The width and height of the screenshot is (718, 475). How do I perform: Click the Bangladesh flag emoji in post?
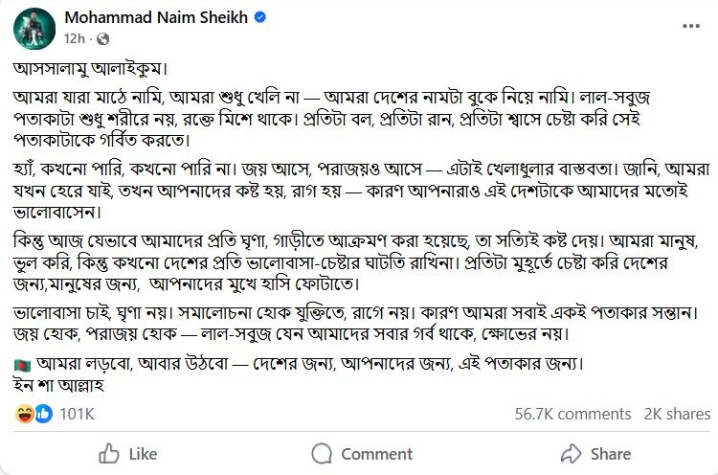pos(24,364)
